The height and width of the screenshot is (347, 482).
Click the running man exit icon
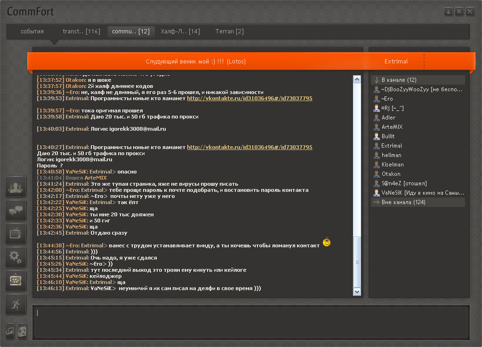[x=16, y=304]
